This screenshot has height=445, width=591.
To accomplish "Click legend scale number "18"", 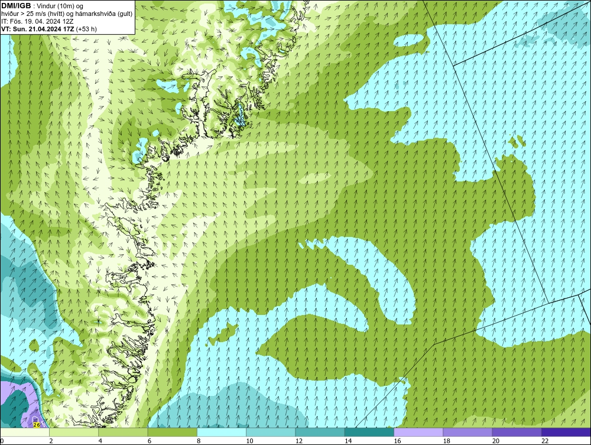I will pyautogui.click(x=447, y=441).
